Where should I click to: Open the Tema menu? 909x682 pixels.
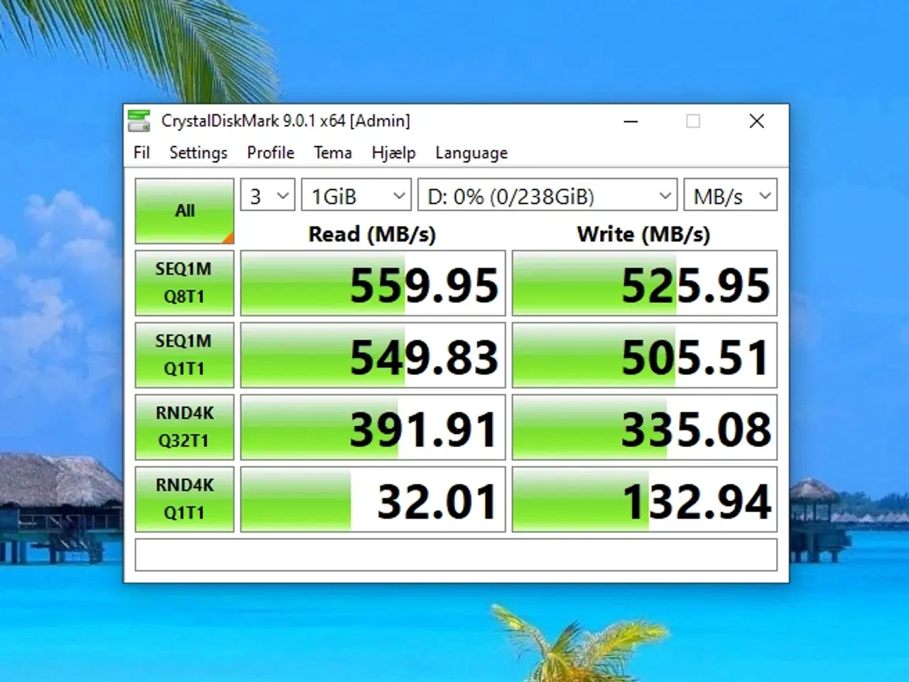click(x=332, y=153)
